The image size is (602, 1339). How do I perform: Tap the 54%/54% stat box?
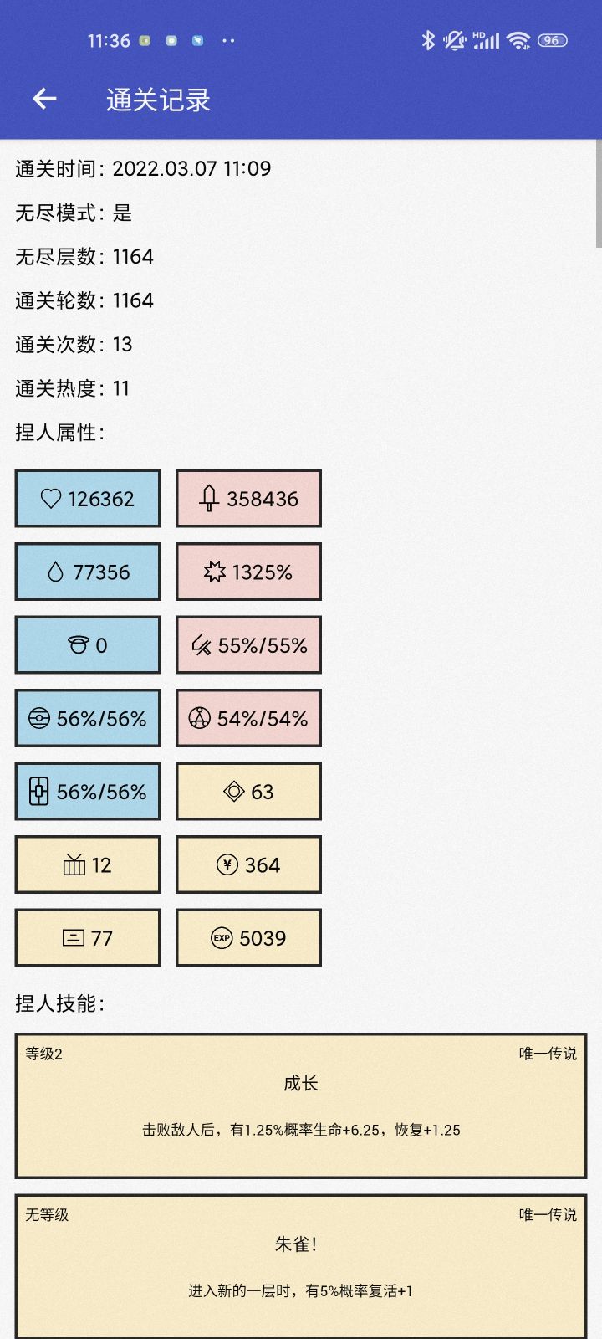coord(248,718)
